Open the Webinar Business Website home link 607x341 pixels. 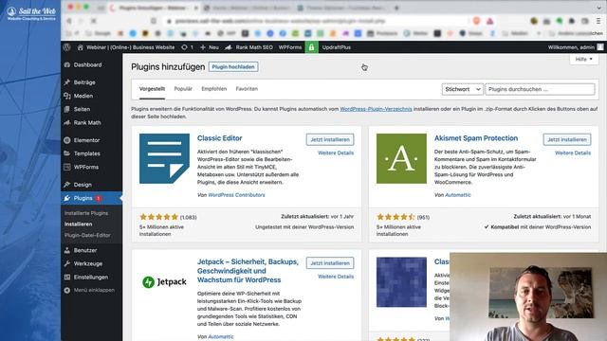[x=126, y=47]
